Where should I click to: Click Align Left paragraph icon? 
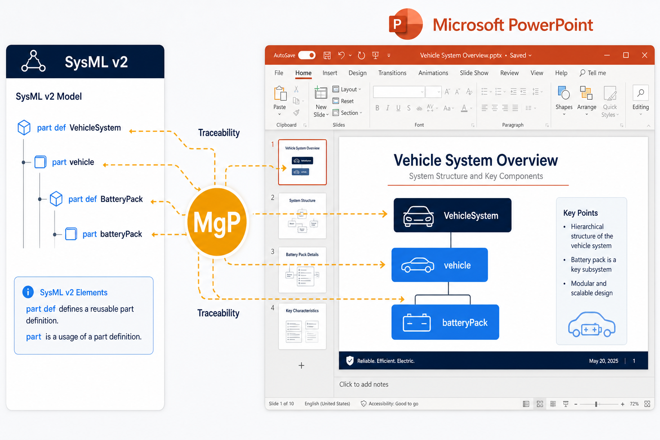[485, 108]
